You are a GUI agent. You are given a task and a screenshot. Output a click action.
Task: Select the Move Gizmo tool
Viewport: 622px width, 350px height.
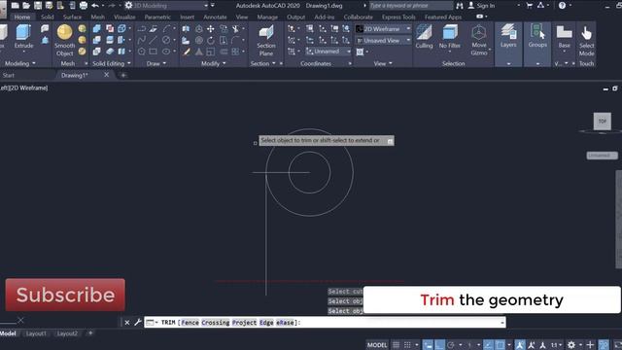click(479, 40)
